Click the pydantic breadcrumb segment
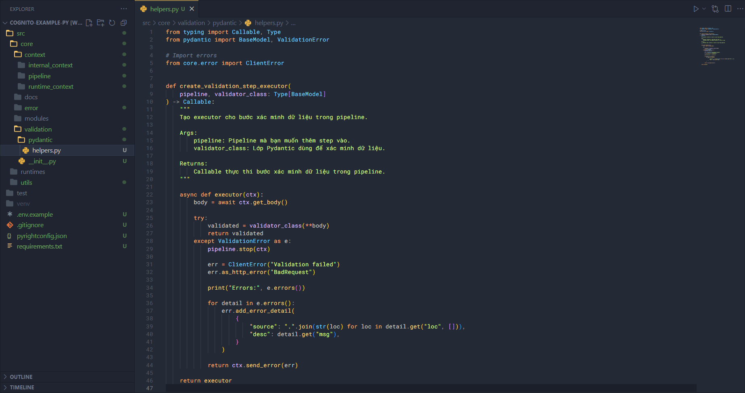This screenshot has height=393, width=745. point(224,23)
